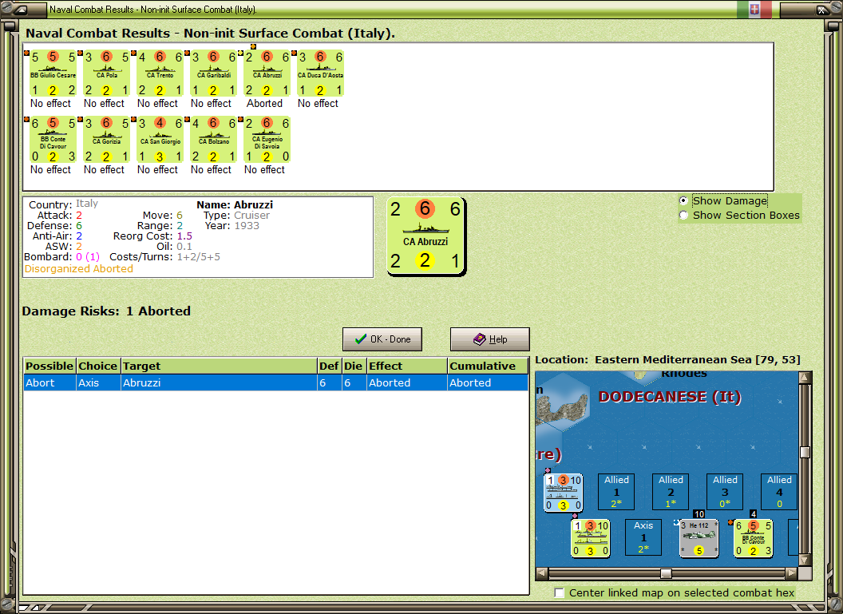The width and height of the screenshot is (843, 614).
Task: Select the Abort Axis Abruzzi table row
Action: [x=275, y=382]
